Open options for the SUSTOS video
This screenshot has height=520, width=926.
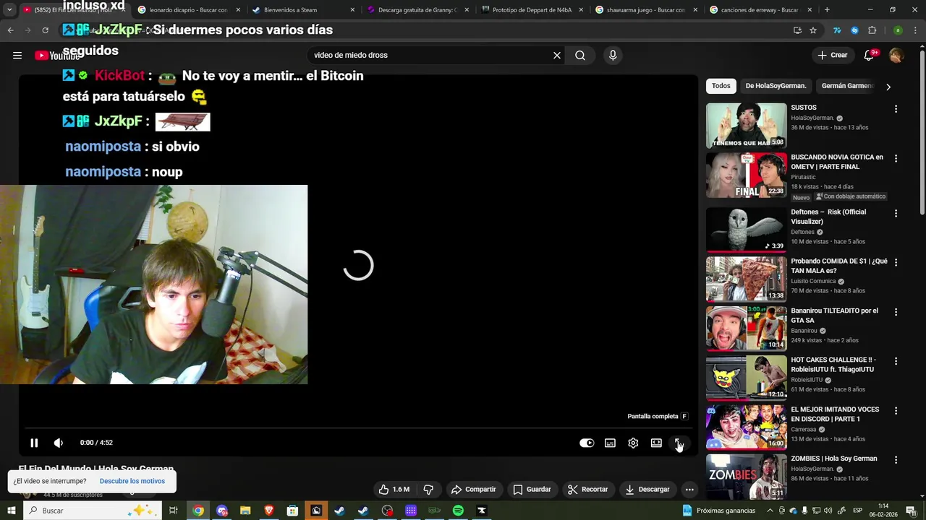coord(896,109)
